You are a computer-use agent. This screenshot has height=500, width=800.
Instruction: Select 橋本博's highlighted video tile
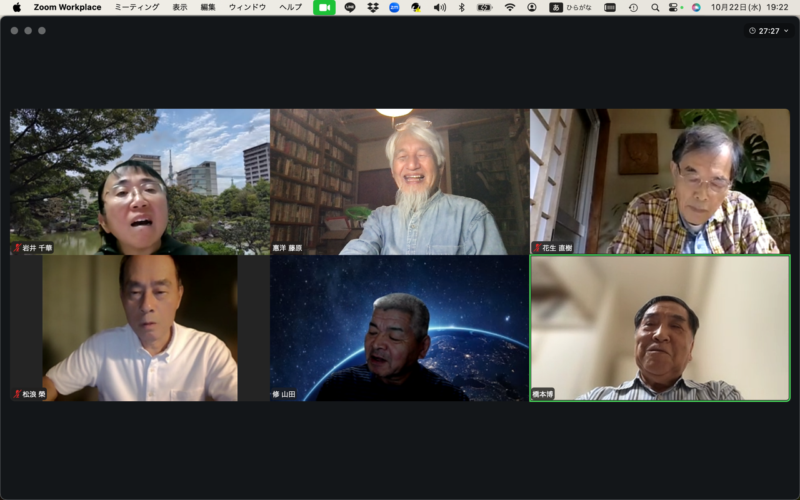click(660, 328)
